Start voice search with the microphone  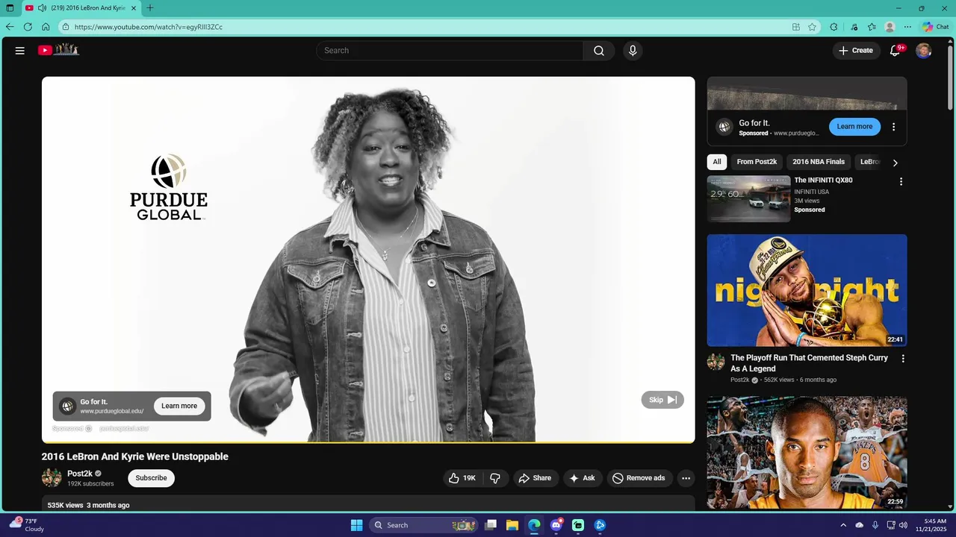633,51
